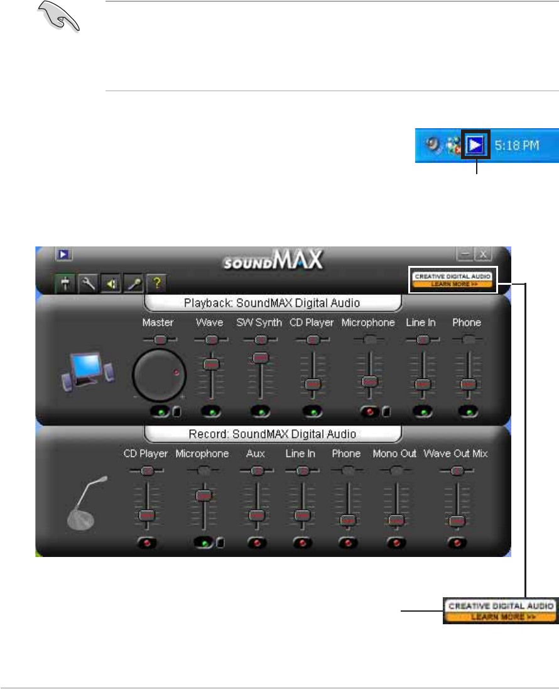Click the Wave Out Mix volume fader
This screenshot has height=689, width=559.
[457, 521]
